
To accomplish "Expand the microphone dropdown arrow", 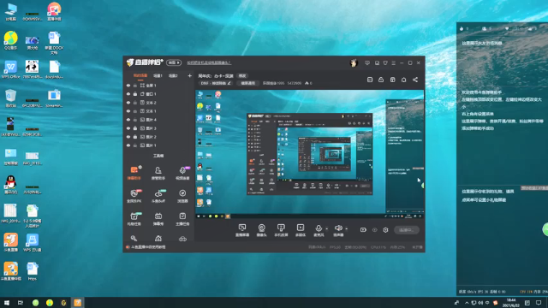I will pos(327,229).
